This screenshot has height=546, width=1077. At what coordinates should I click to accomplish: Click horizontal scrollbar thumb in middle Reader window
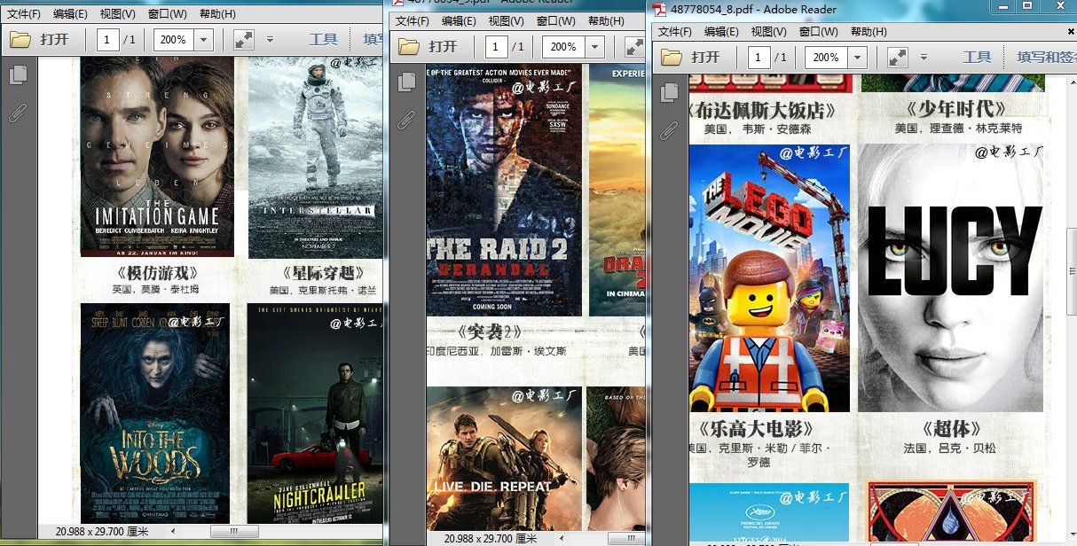[x=625, y=538]
